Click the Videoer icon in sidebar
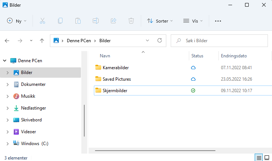Image resolution: width=272 pixels, height=161 pixels. [16, 132]
